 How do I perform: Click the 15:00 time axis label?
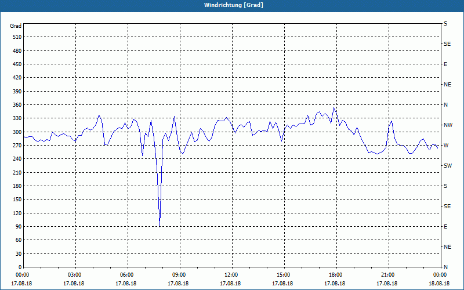282,275
